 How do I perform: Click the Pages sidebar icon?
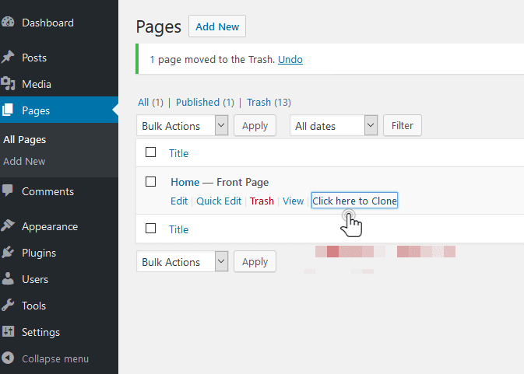coord(8,110)
